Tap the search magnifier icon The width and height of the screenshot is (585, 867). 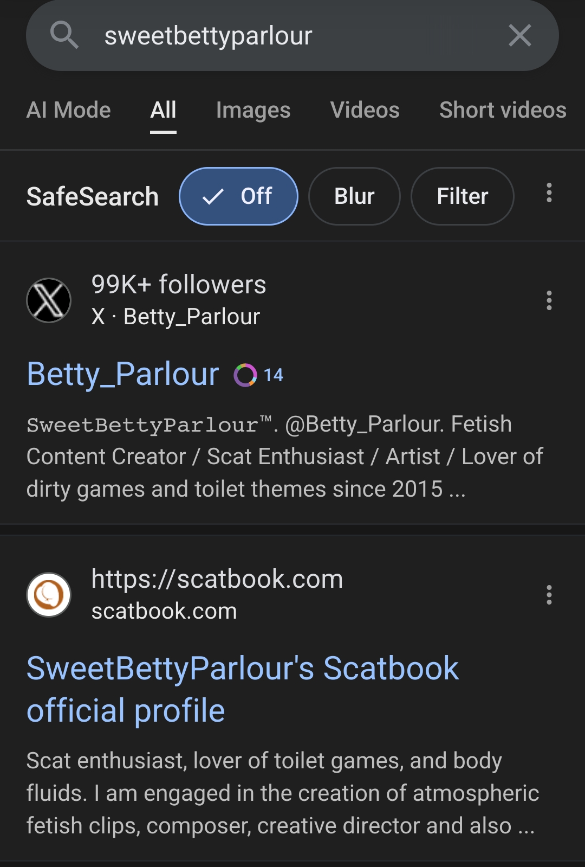64,35
